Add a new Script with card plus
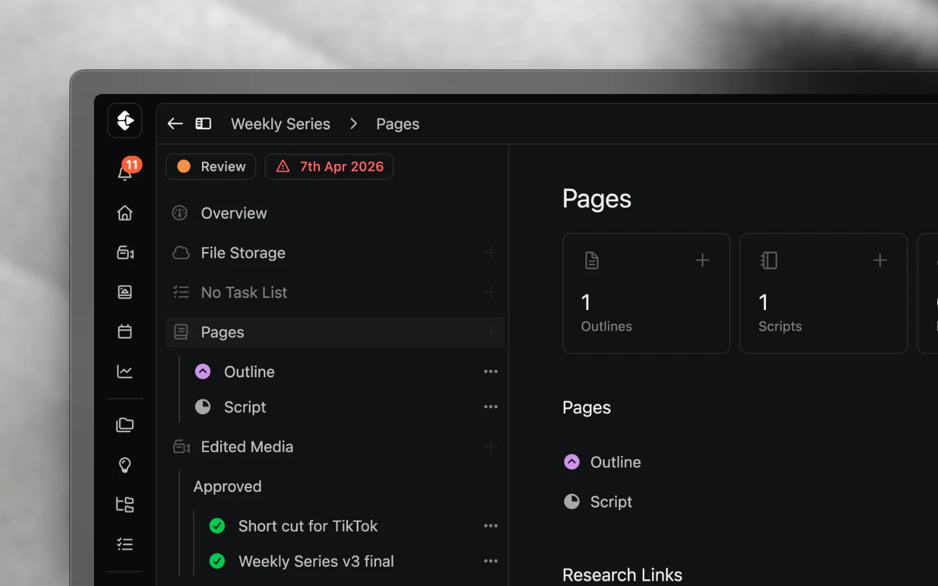938x586 pixels. pyautogui.click(x=880, y=260)
